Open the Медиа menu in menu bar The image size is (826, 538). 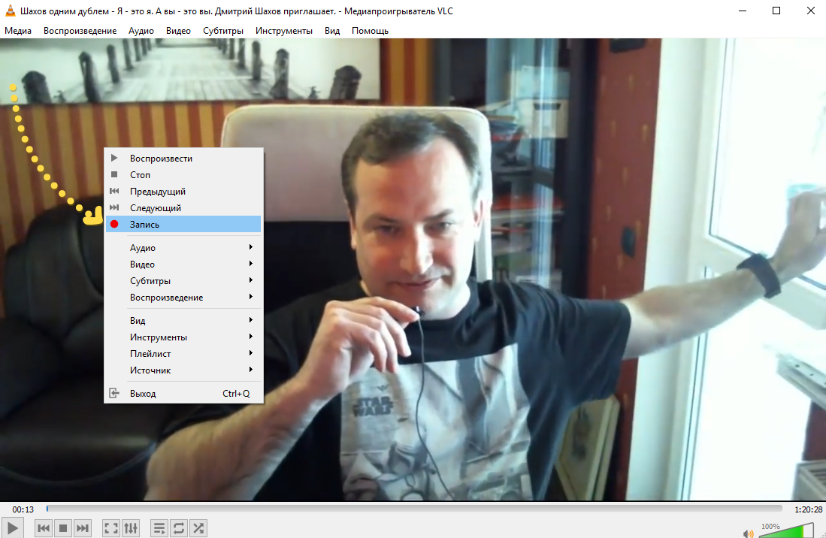tap(18, 31)
